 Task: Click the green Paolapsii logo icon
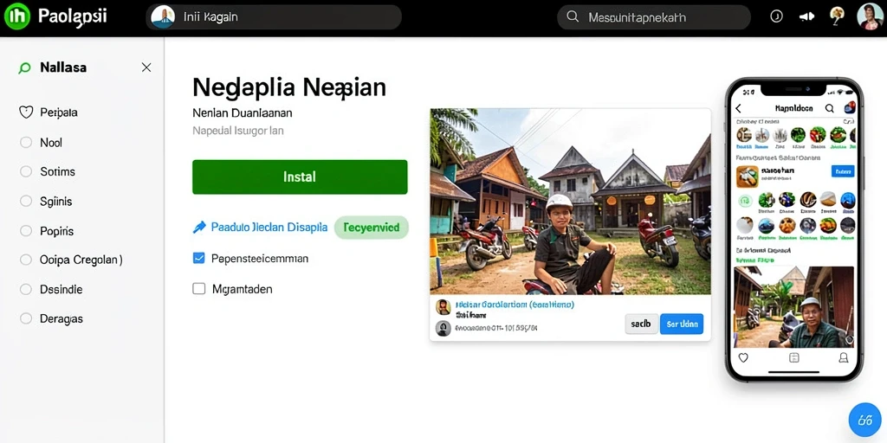click(17, 16)
